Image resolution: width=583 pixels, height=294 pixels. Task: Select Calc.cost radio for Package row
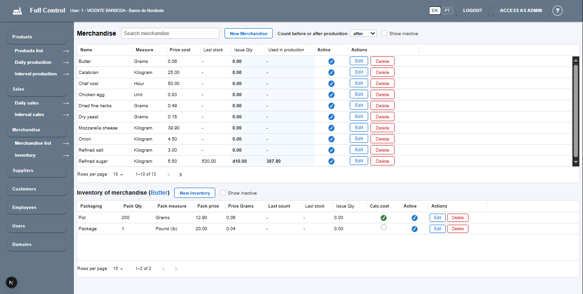click(383, 227)
